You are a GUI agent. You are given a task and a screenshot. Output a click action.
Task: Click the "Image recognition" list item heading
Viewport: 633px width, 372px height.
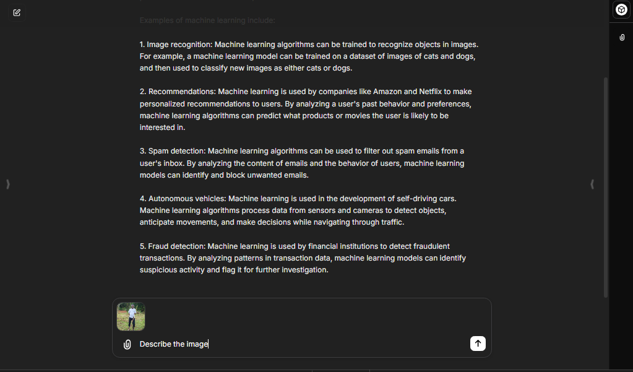tap(176, 45)
